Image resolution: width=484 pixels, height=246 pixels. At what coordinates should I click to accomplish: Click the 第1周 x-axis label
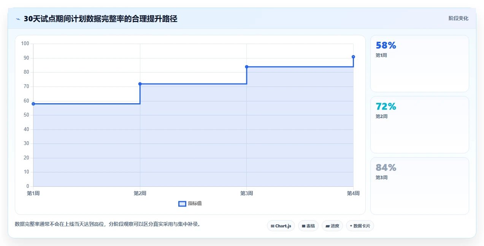pyautogui.click(x=33, y=194)
